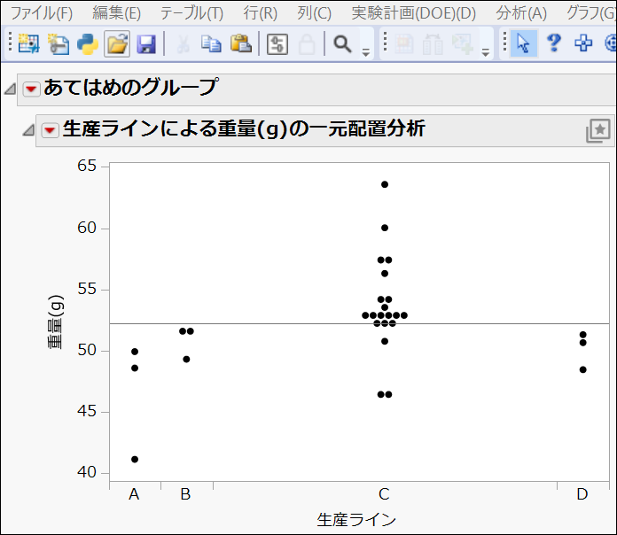This screenshot has height=535, width=617.
Task: Open the 列(C) menu
Action: point(314,13)
